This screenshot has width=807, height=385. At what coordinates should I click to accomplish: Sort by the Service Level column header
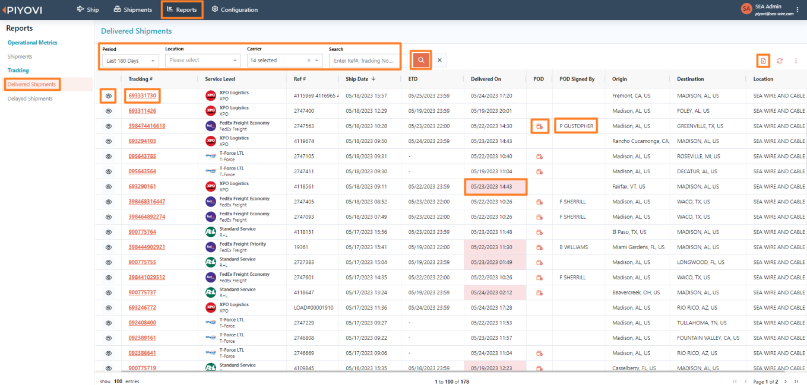pyautogui.click(x=220, y=79)
